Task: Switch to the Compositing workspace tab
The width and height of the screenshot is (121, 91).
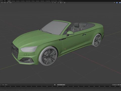Action: 48,1
